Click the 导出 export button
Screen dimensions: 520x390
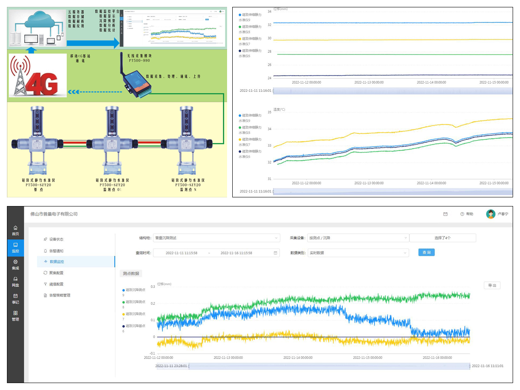point(492,285)
